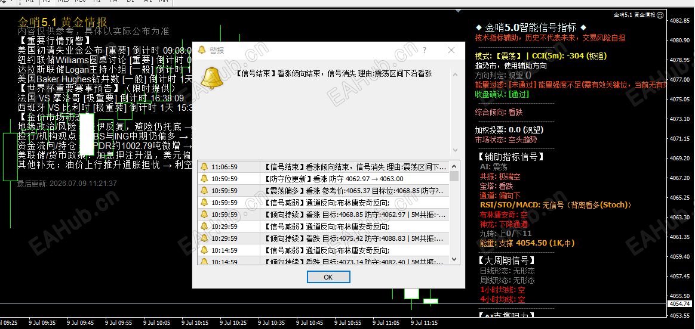Select the 目标:4068.85 倾向持续 alert row
Viewport: 695px width, 329px height.
point(323,215)
